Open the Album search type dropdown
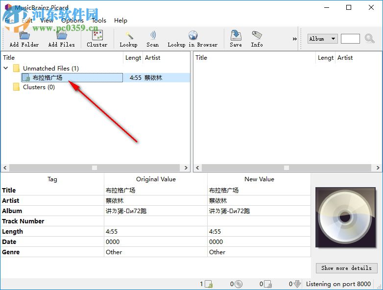383x290 pixels. [x=322, y=39]
